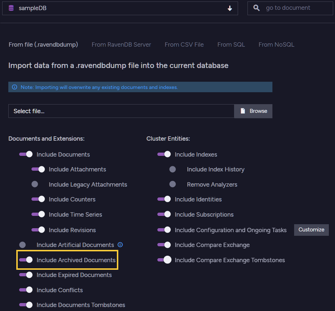Click the Select file... input box
335x311 pixels.
coord(121,111)
